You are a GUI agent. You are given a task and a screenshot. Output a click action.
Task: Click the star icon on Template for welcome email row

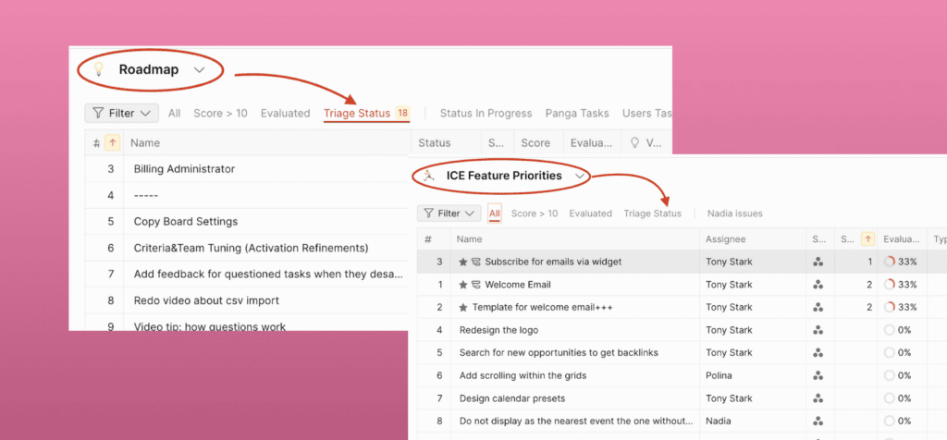coord(463,307)
